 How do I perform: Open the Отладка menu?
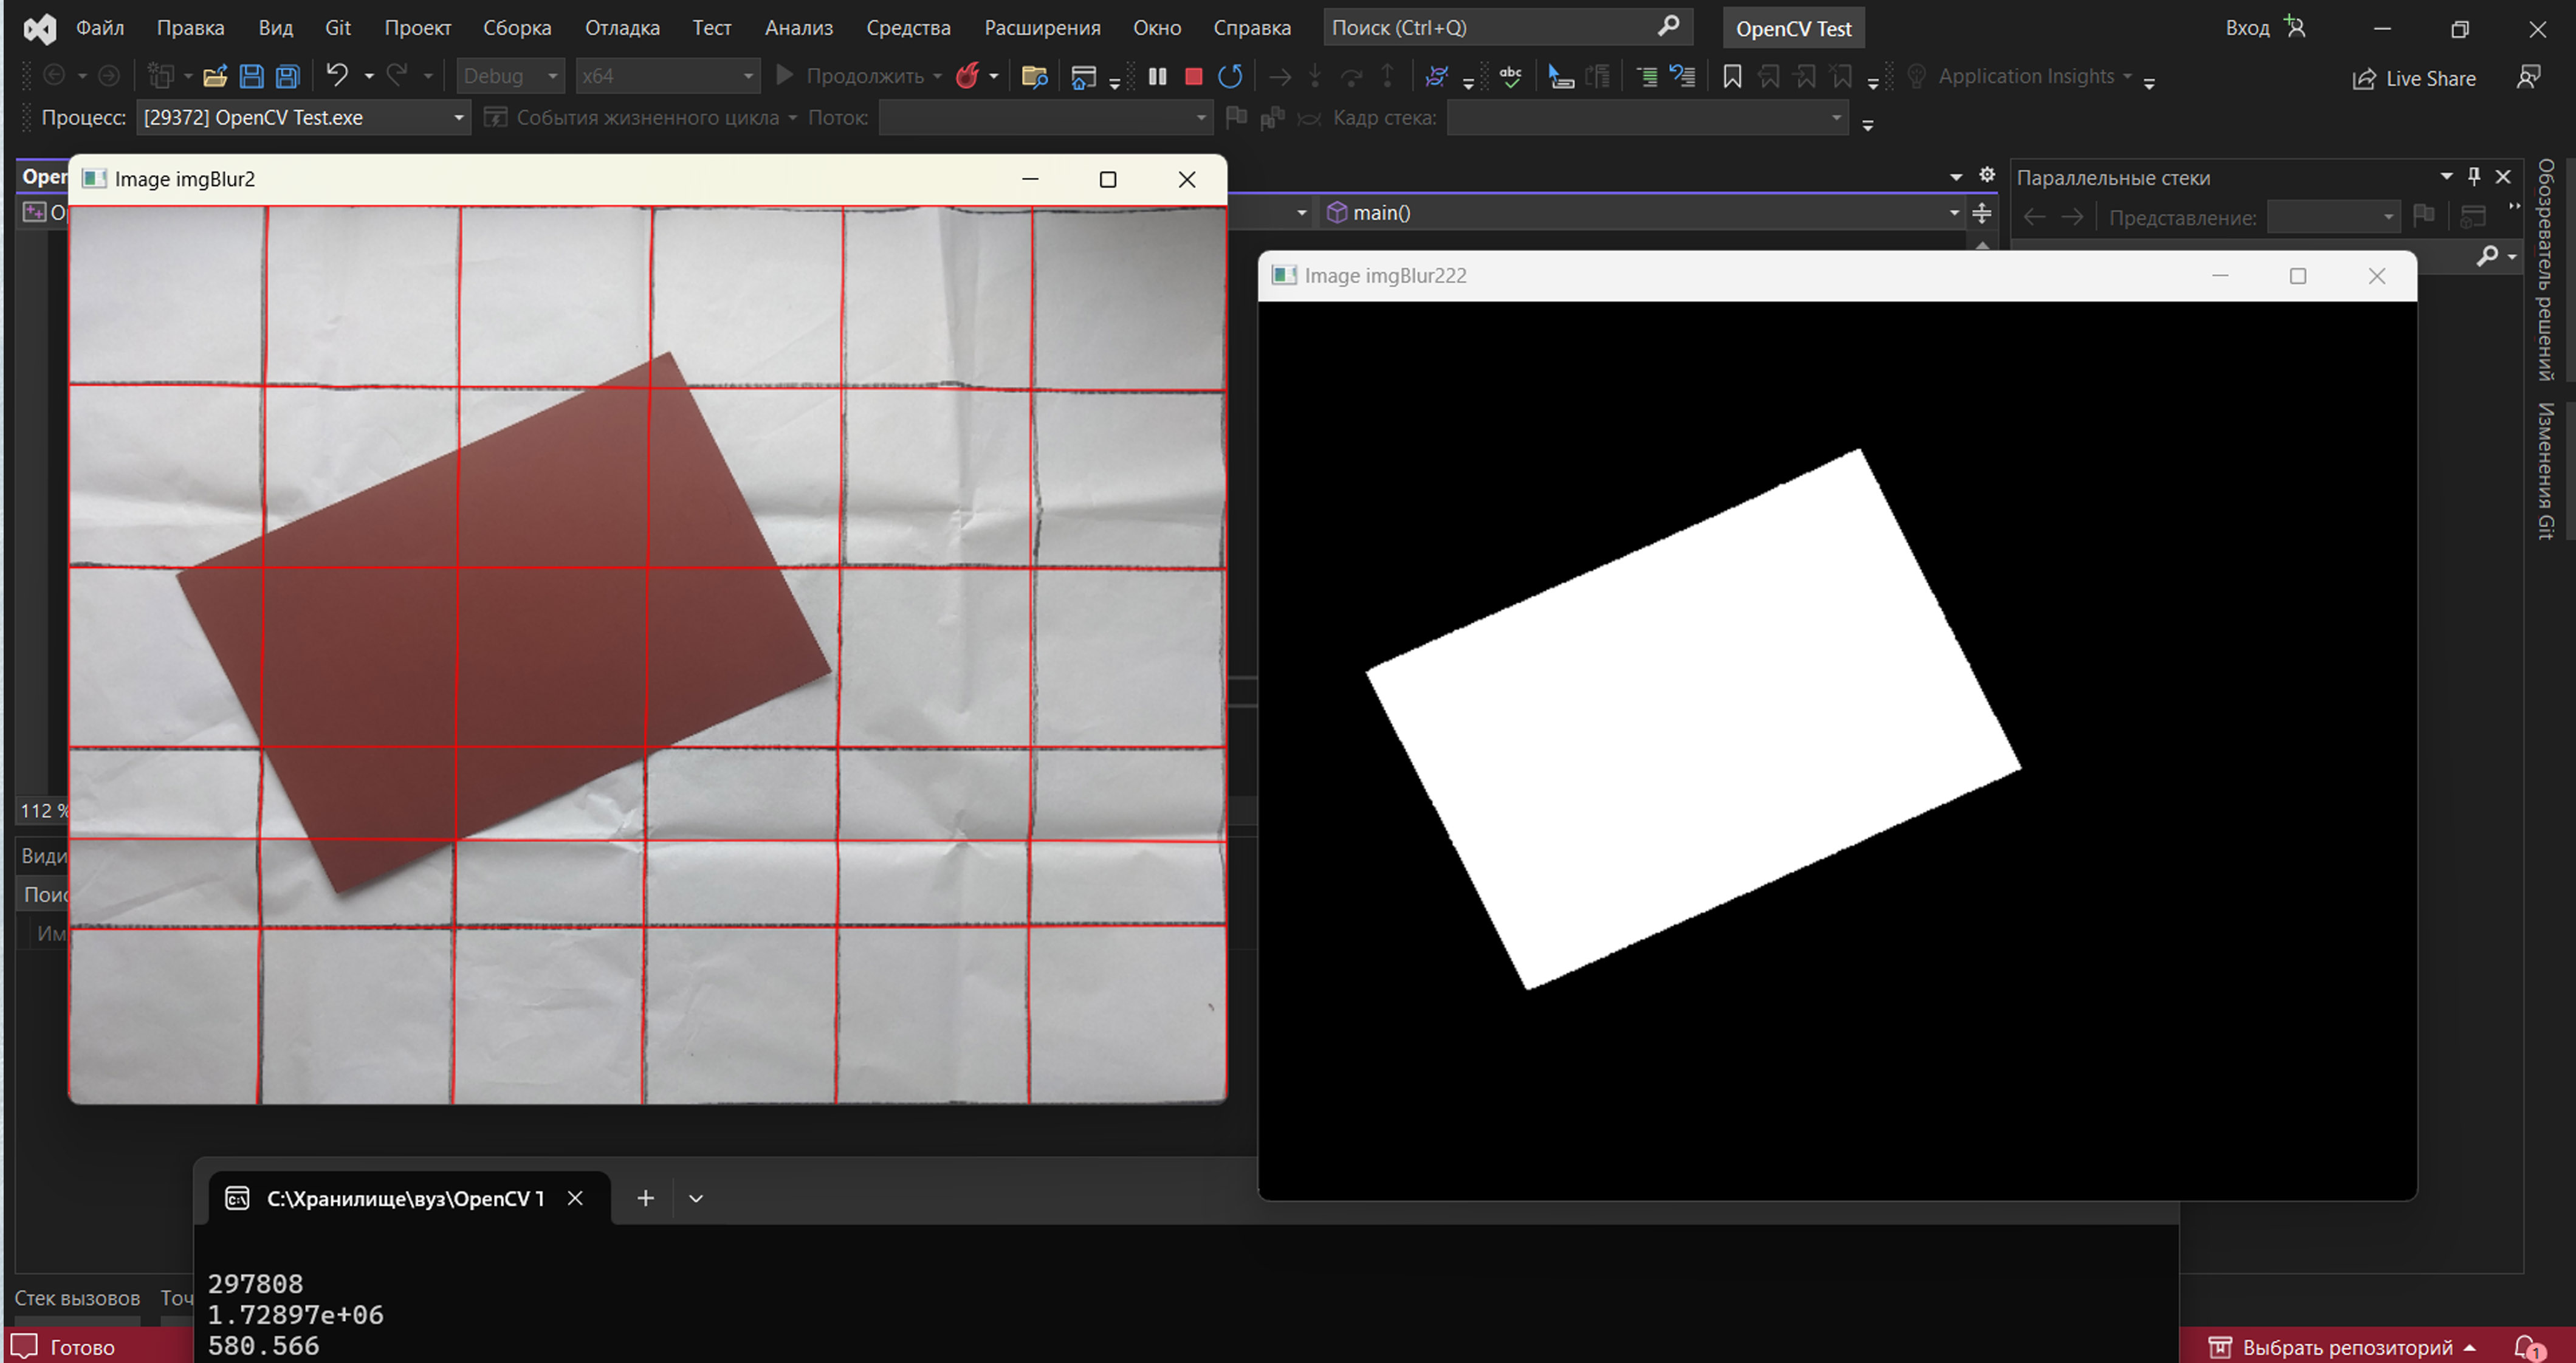622,28
